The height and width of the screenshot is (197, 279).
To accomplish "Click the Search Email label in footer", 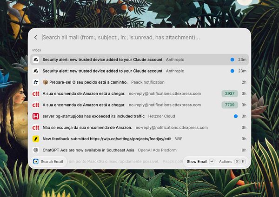I will [52, 161].
